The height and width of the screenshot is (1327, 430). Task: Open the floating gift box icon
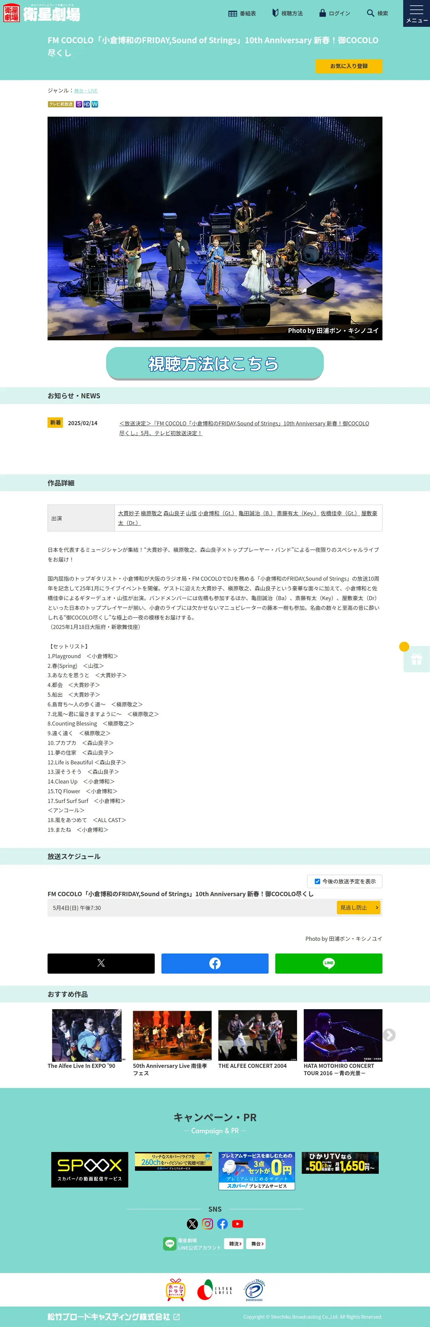[x=417, y=659]
